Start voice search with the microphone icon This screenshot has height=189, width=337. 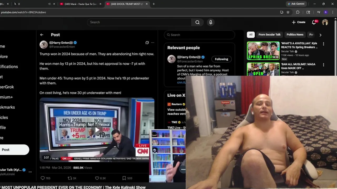[211, 22]
